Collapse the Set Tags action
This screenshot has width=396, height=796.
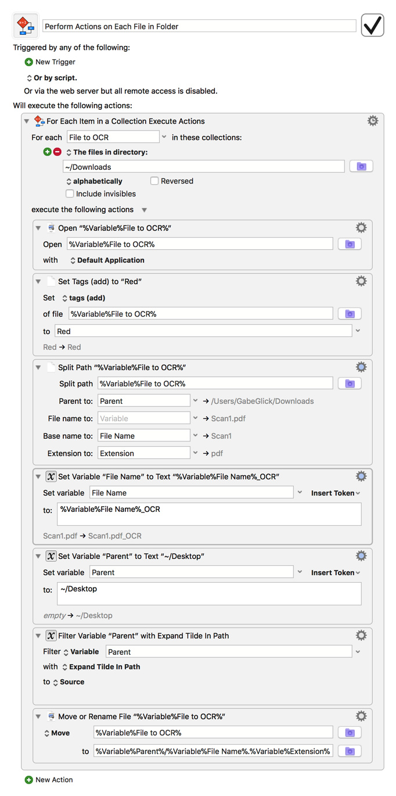coord(38,282)
